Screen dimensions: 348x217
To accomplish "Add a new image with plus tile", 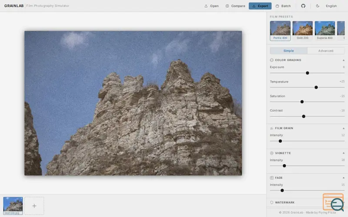I will 34,206.
